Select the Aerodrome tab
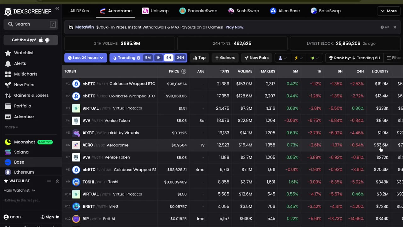Screen dimensions: 403x227 116,11
